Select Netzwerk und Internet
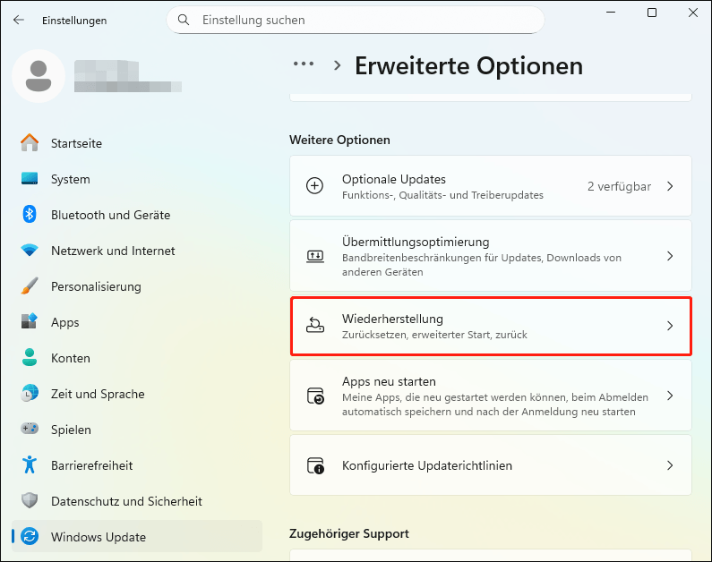 tap(137, 251)
